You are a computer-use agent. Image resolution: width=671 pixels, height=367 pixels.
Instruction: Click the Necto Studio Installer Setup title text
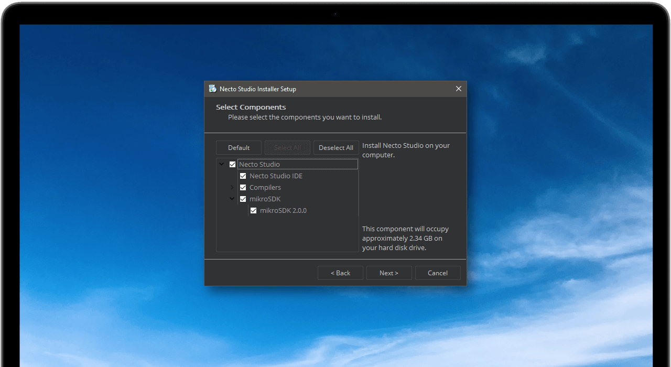(258, 89)
